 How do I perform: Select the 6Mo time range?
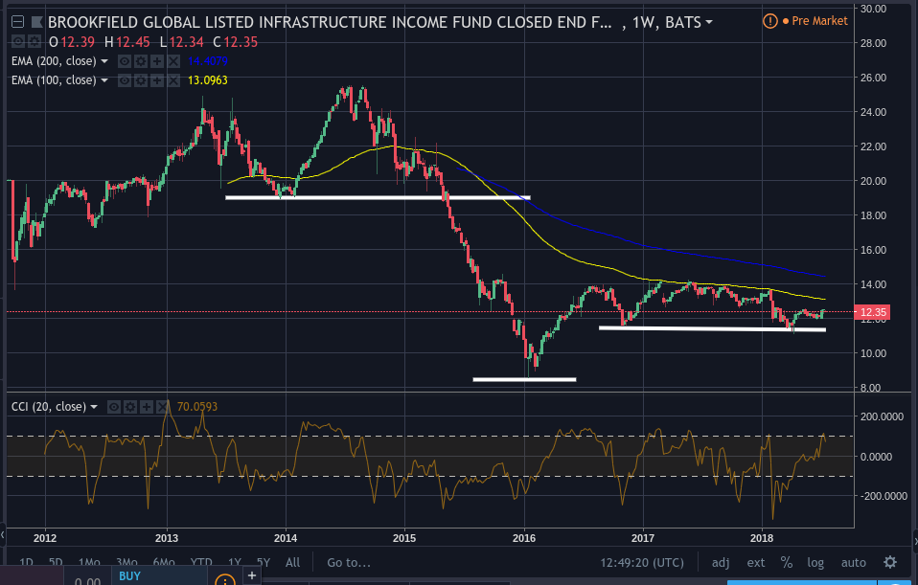(164, 562)
